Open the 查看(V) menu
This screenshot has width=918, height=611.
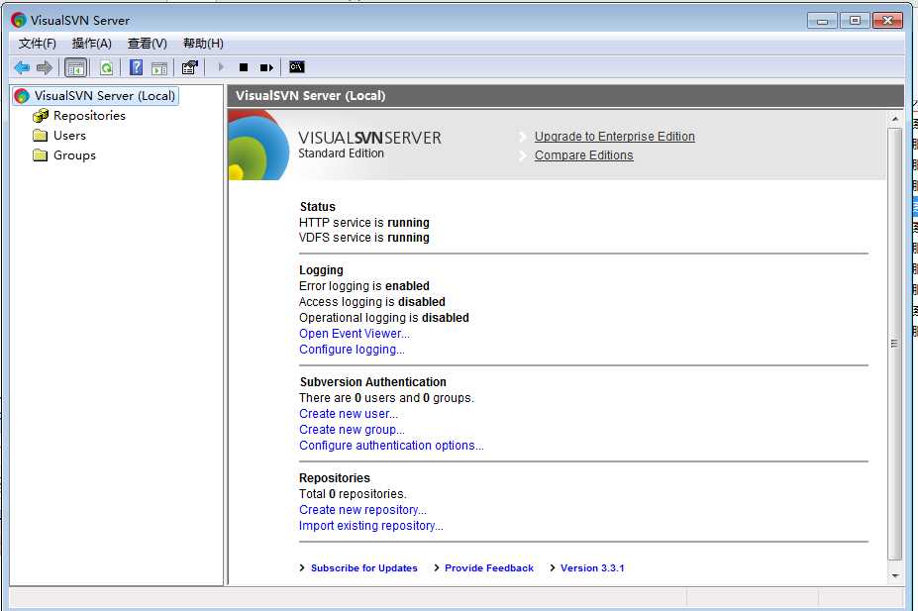[x=148, y=44]
